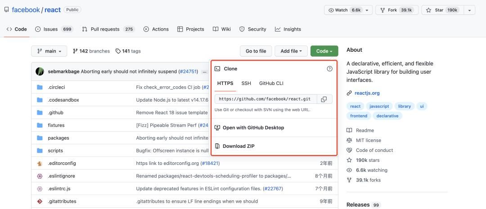
Task: Click the Go to file button
Action: pyautogui.click(x=256, y=51)
